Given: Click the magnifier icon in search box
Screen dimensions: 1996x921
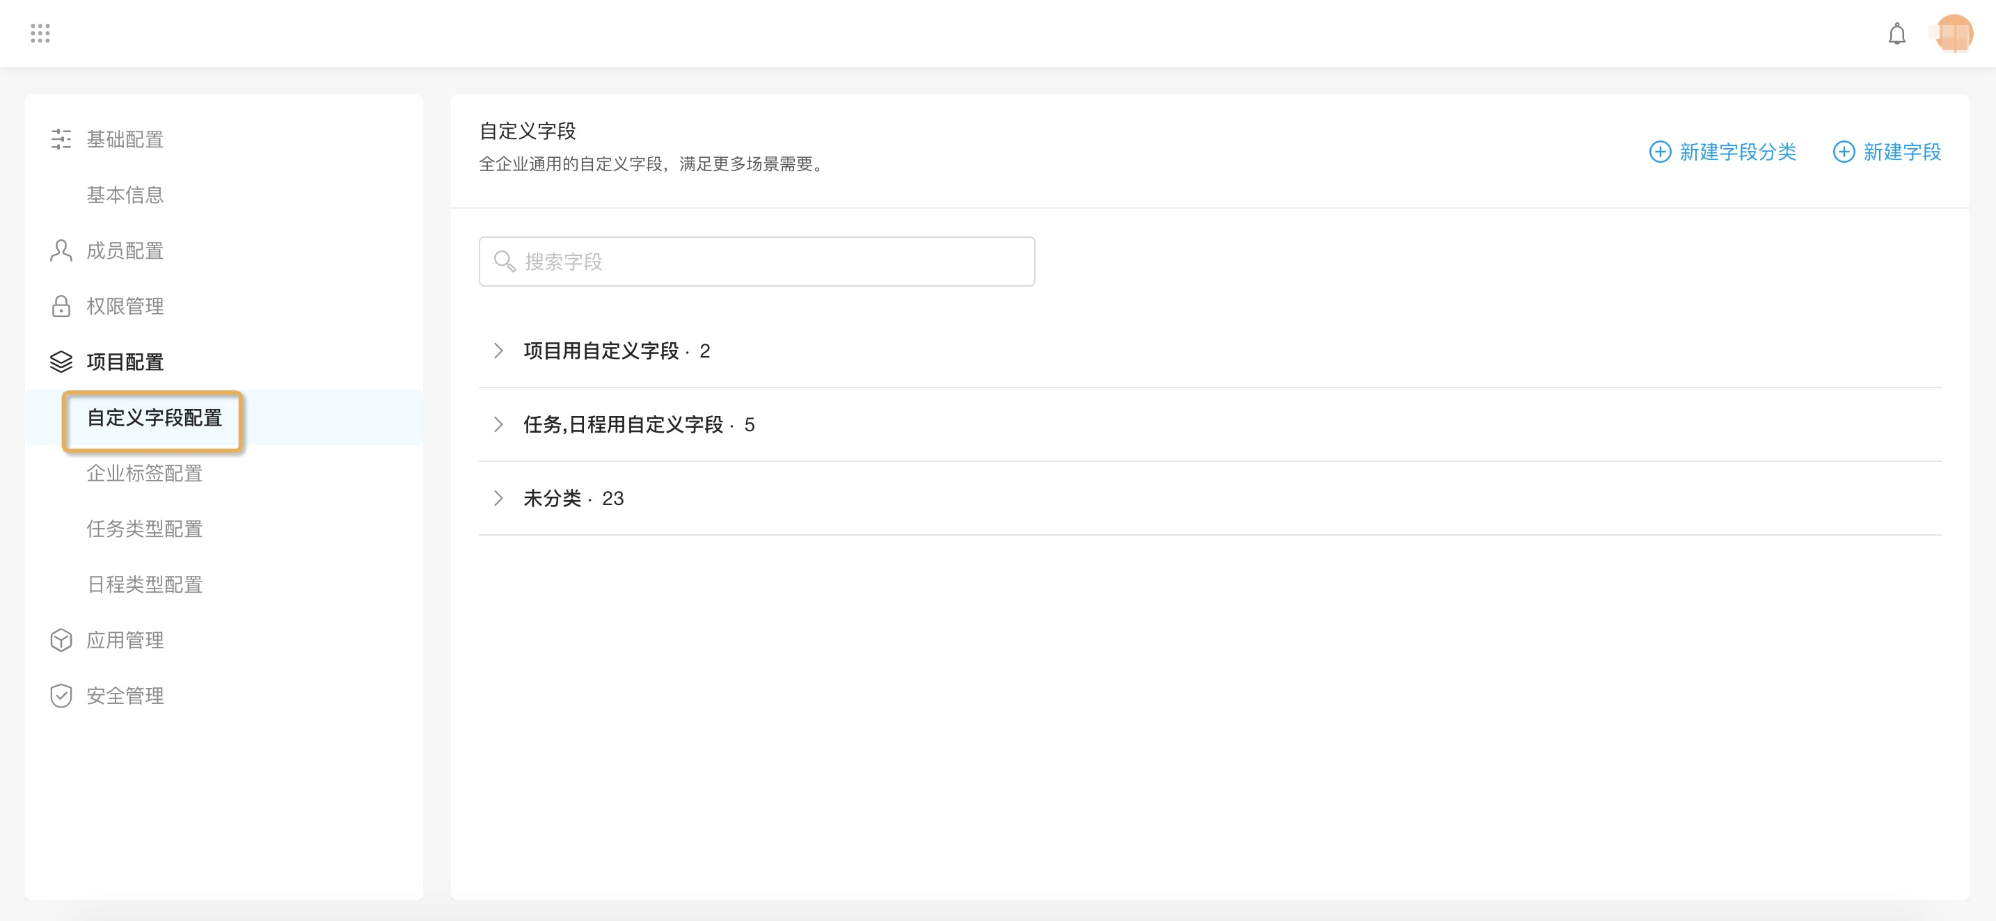Looking at the screenshot, I should [505, 262].
